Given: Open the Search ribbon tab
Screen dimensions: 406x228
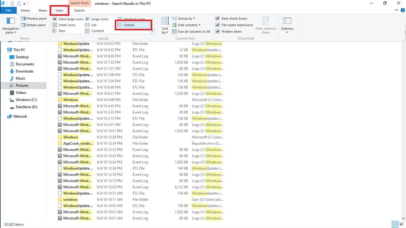Looking at the screenshot, I should [x=79, y=11].
